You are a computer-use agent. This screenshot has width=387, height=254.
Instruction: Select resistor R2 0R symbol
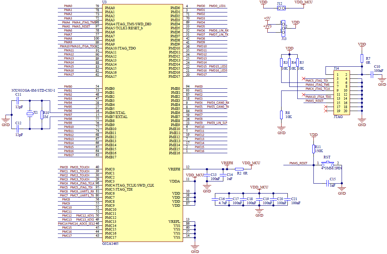(x=239, y=169)
